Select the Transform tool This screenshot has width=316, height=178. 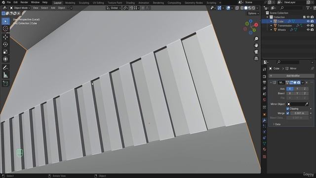(x=5, y=59)
